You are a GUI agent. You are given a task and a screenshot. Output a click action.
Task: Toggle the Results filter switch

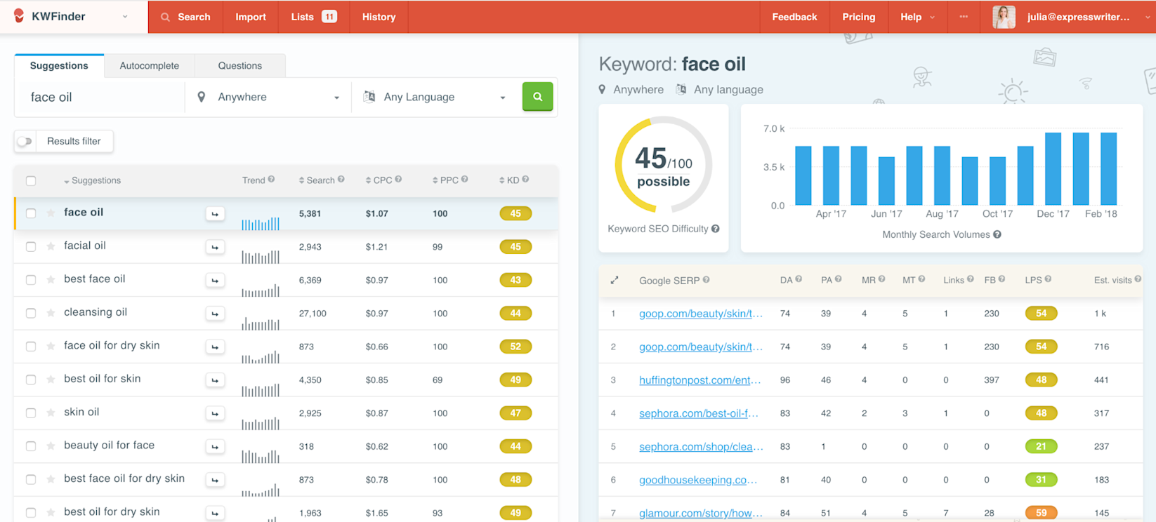click(25, 142)
